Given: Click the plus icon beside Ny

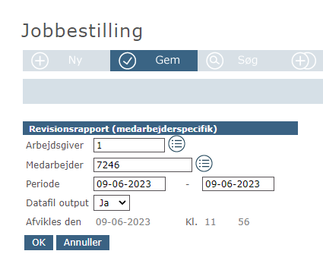Looking at the screenshot, I should pyautogui.click(x=40, y=61).
